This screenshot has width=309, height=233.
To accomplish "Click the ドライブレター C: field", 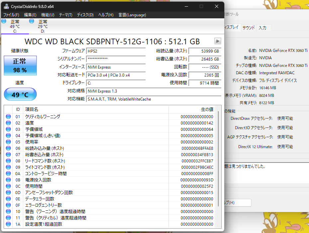I will click(116, 83).
